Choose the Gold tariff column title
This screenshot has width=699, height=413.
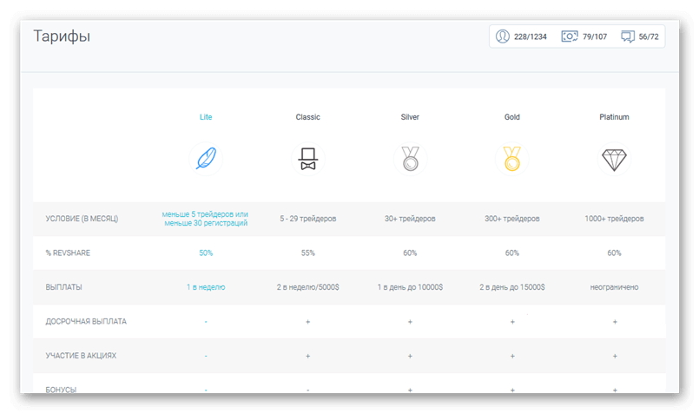pyautogui.click(x=512, y=117)
